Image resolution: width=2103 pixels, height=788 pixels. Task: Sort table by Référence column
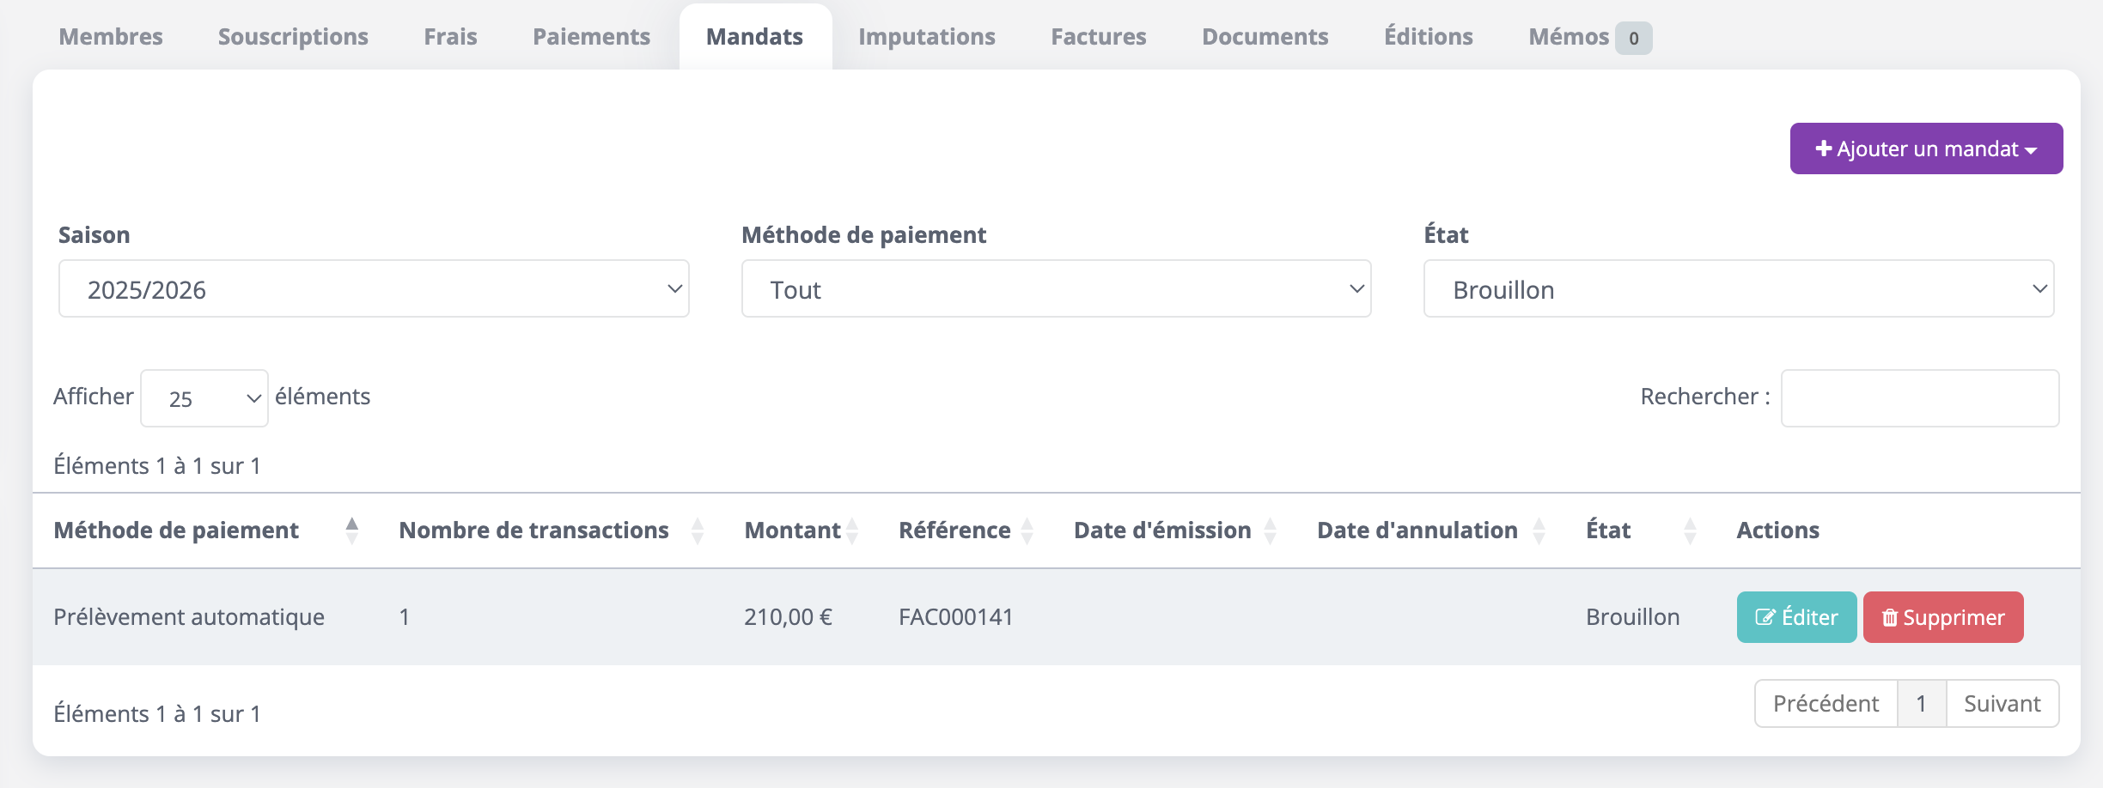coord(1026,530)
